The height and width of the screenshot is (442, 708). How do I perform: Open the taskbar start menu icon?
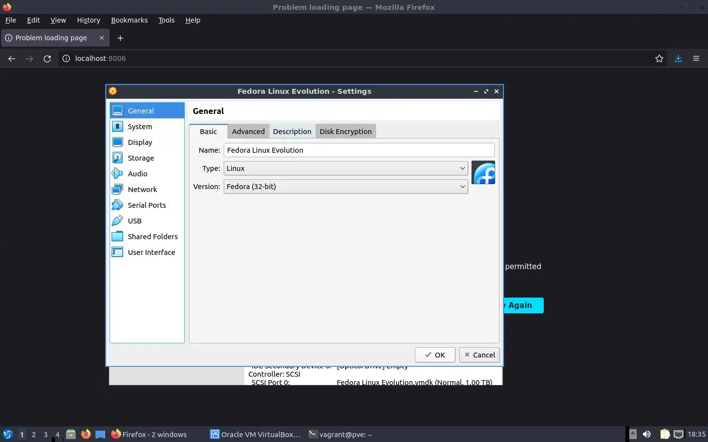7,434
